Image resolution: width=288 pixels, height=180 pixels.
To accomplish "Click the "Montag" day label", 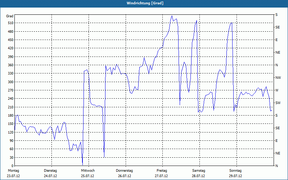I will click(14, 171).
